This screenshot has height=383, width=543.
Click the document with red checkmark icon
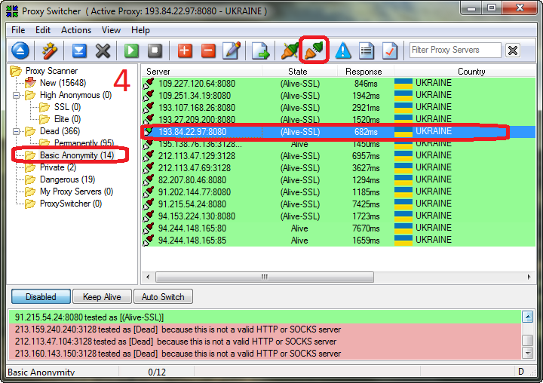coord(390,51)
